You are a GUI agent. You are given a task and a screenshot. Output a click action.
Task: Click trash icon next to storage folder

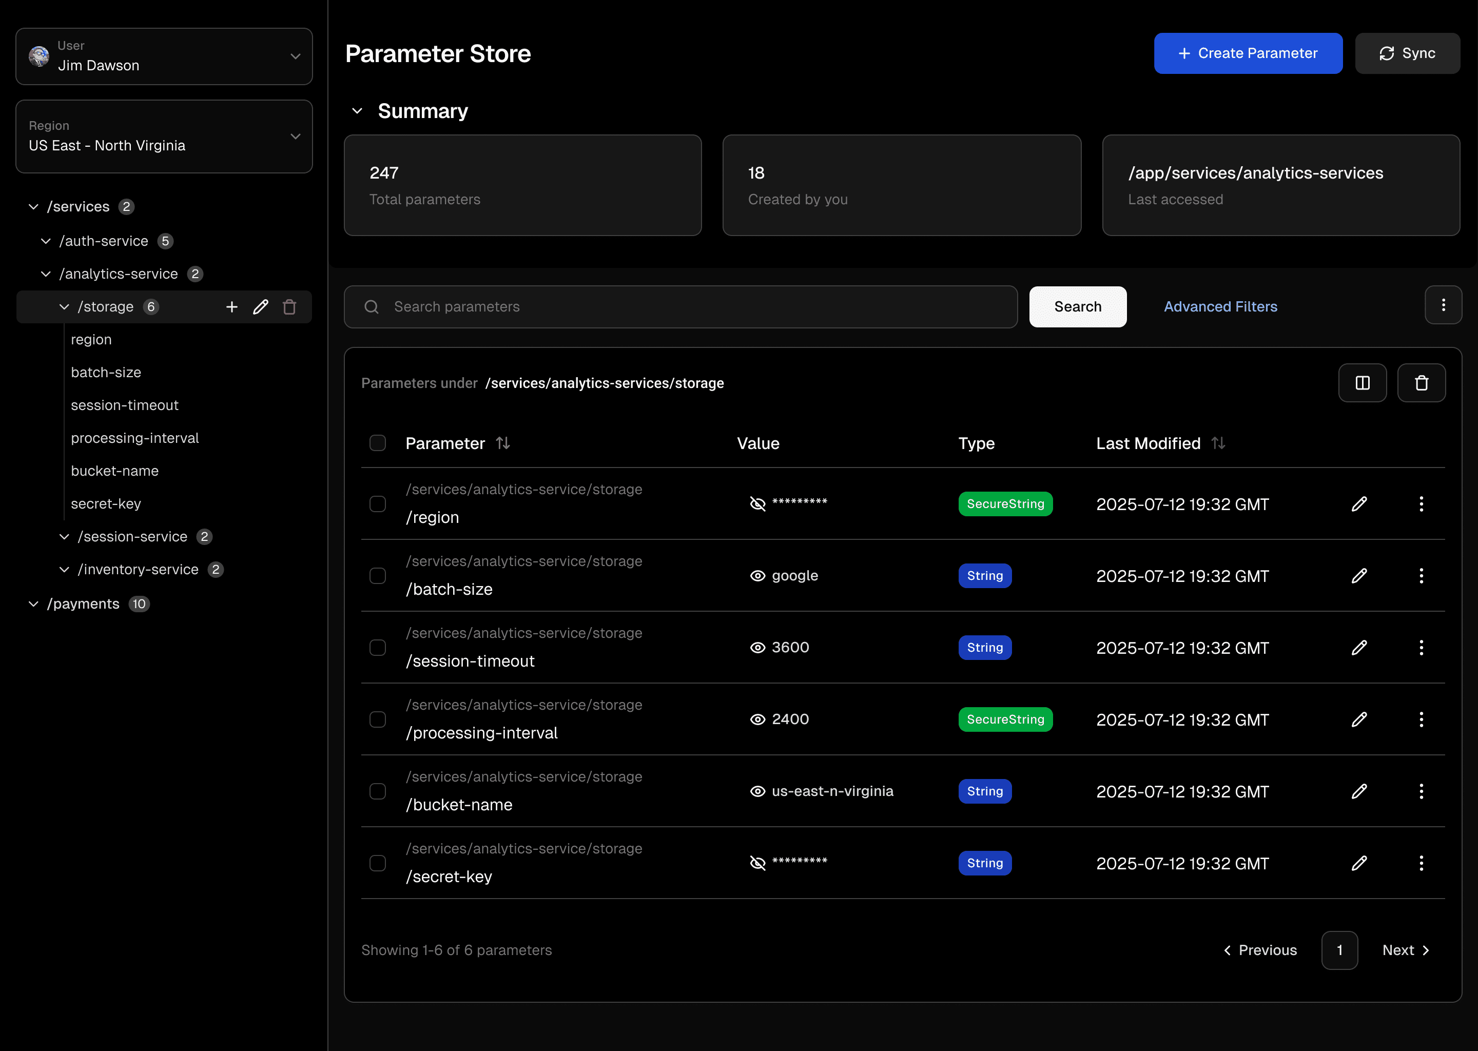click(289, 307)
